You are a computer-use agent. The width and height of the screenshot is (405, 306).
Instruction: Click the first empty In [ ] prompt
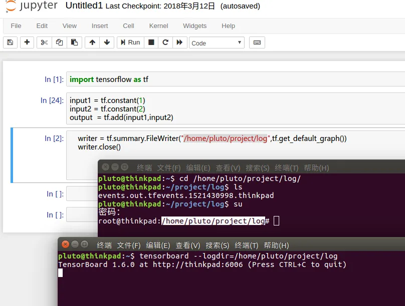[55, 194]
